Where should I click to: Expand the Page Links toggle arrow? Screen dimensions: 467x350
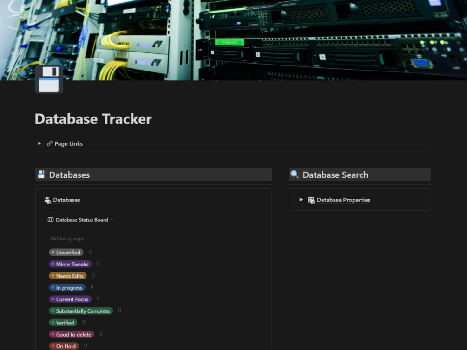click(x=39, y=143)
